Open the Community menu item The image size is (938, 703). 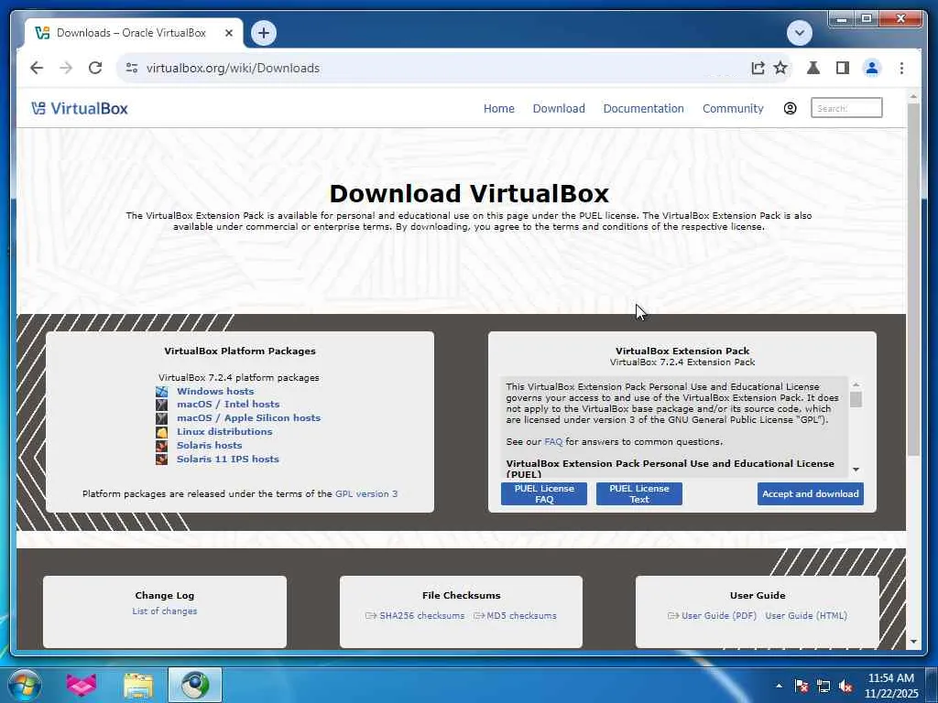coord(733,108)
